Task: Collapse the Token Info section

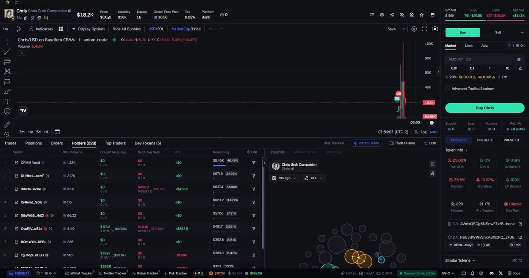Action: (457, 150)
